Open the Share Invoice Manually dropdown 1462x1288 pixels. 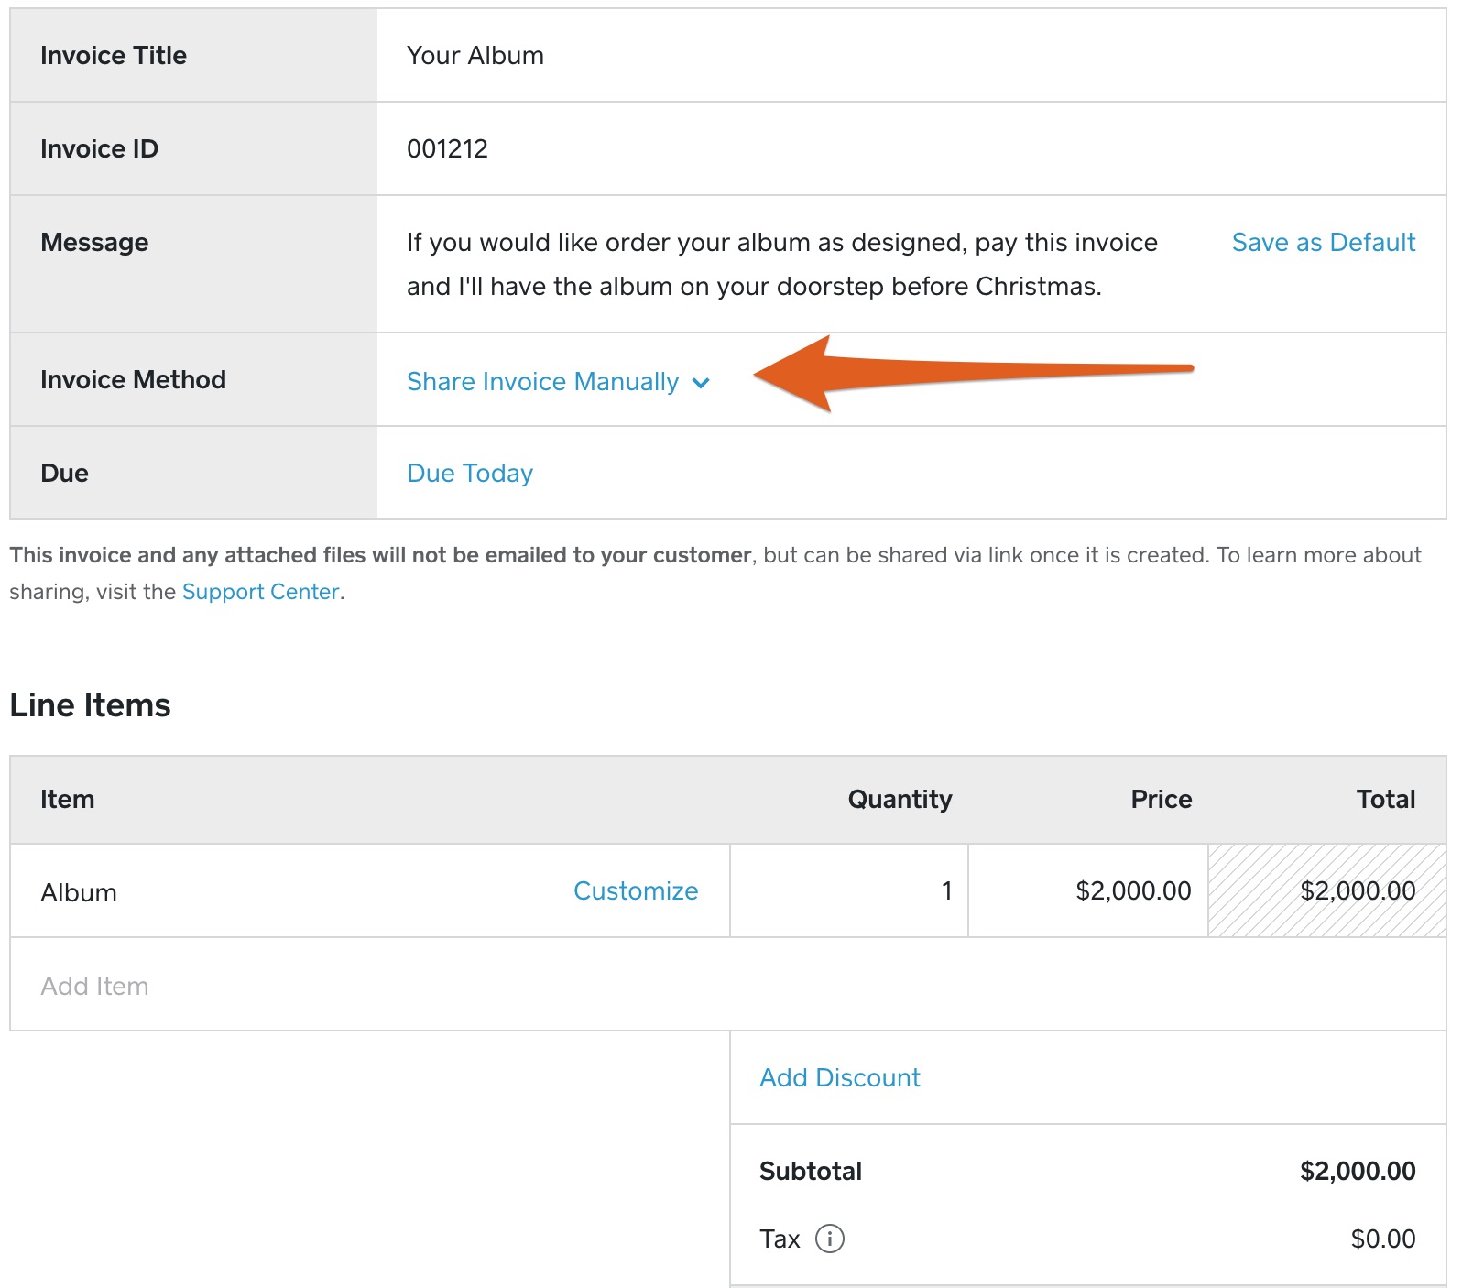pos(558,381)
